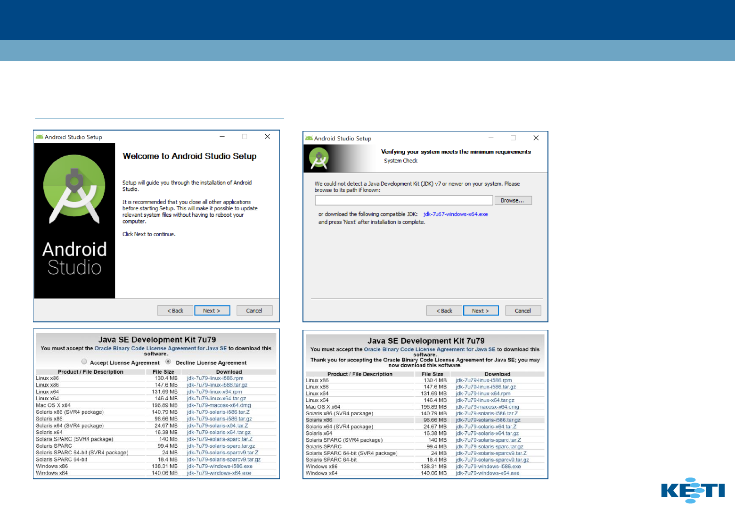Download jdk-7u79-linux-x64.rpm from the Accept/Decline table
Image resolution: width=735 pixels, height=509 pixels.
pos(214,392)
